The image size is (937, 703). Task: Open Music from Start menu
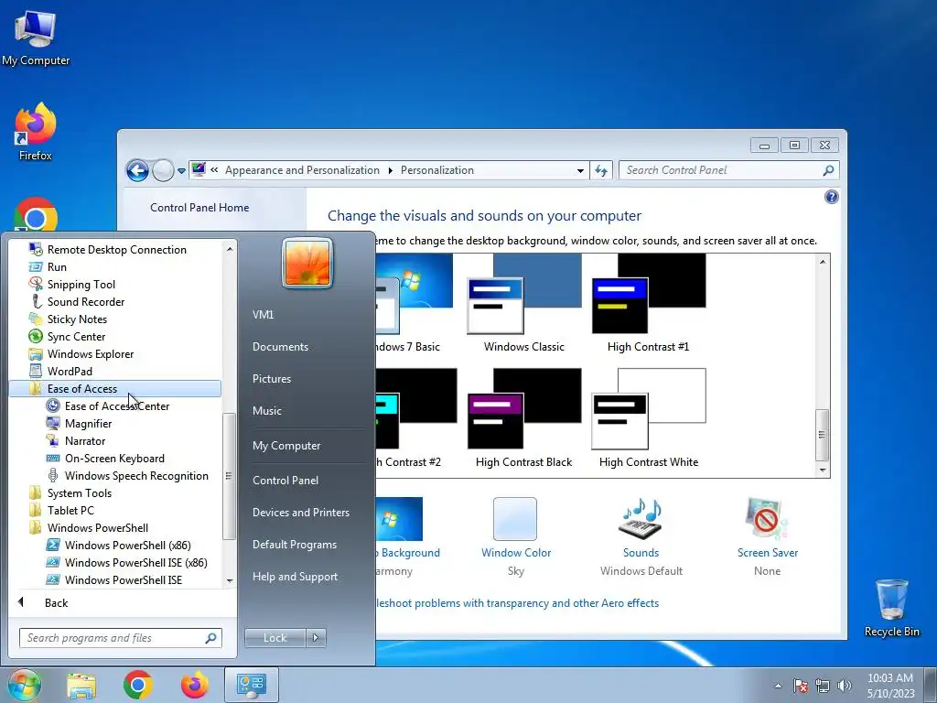266,411
